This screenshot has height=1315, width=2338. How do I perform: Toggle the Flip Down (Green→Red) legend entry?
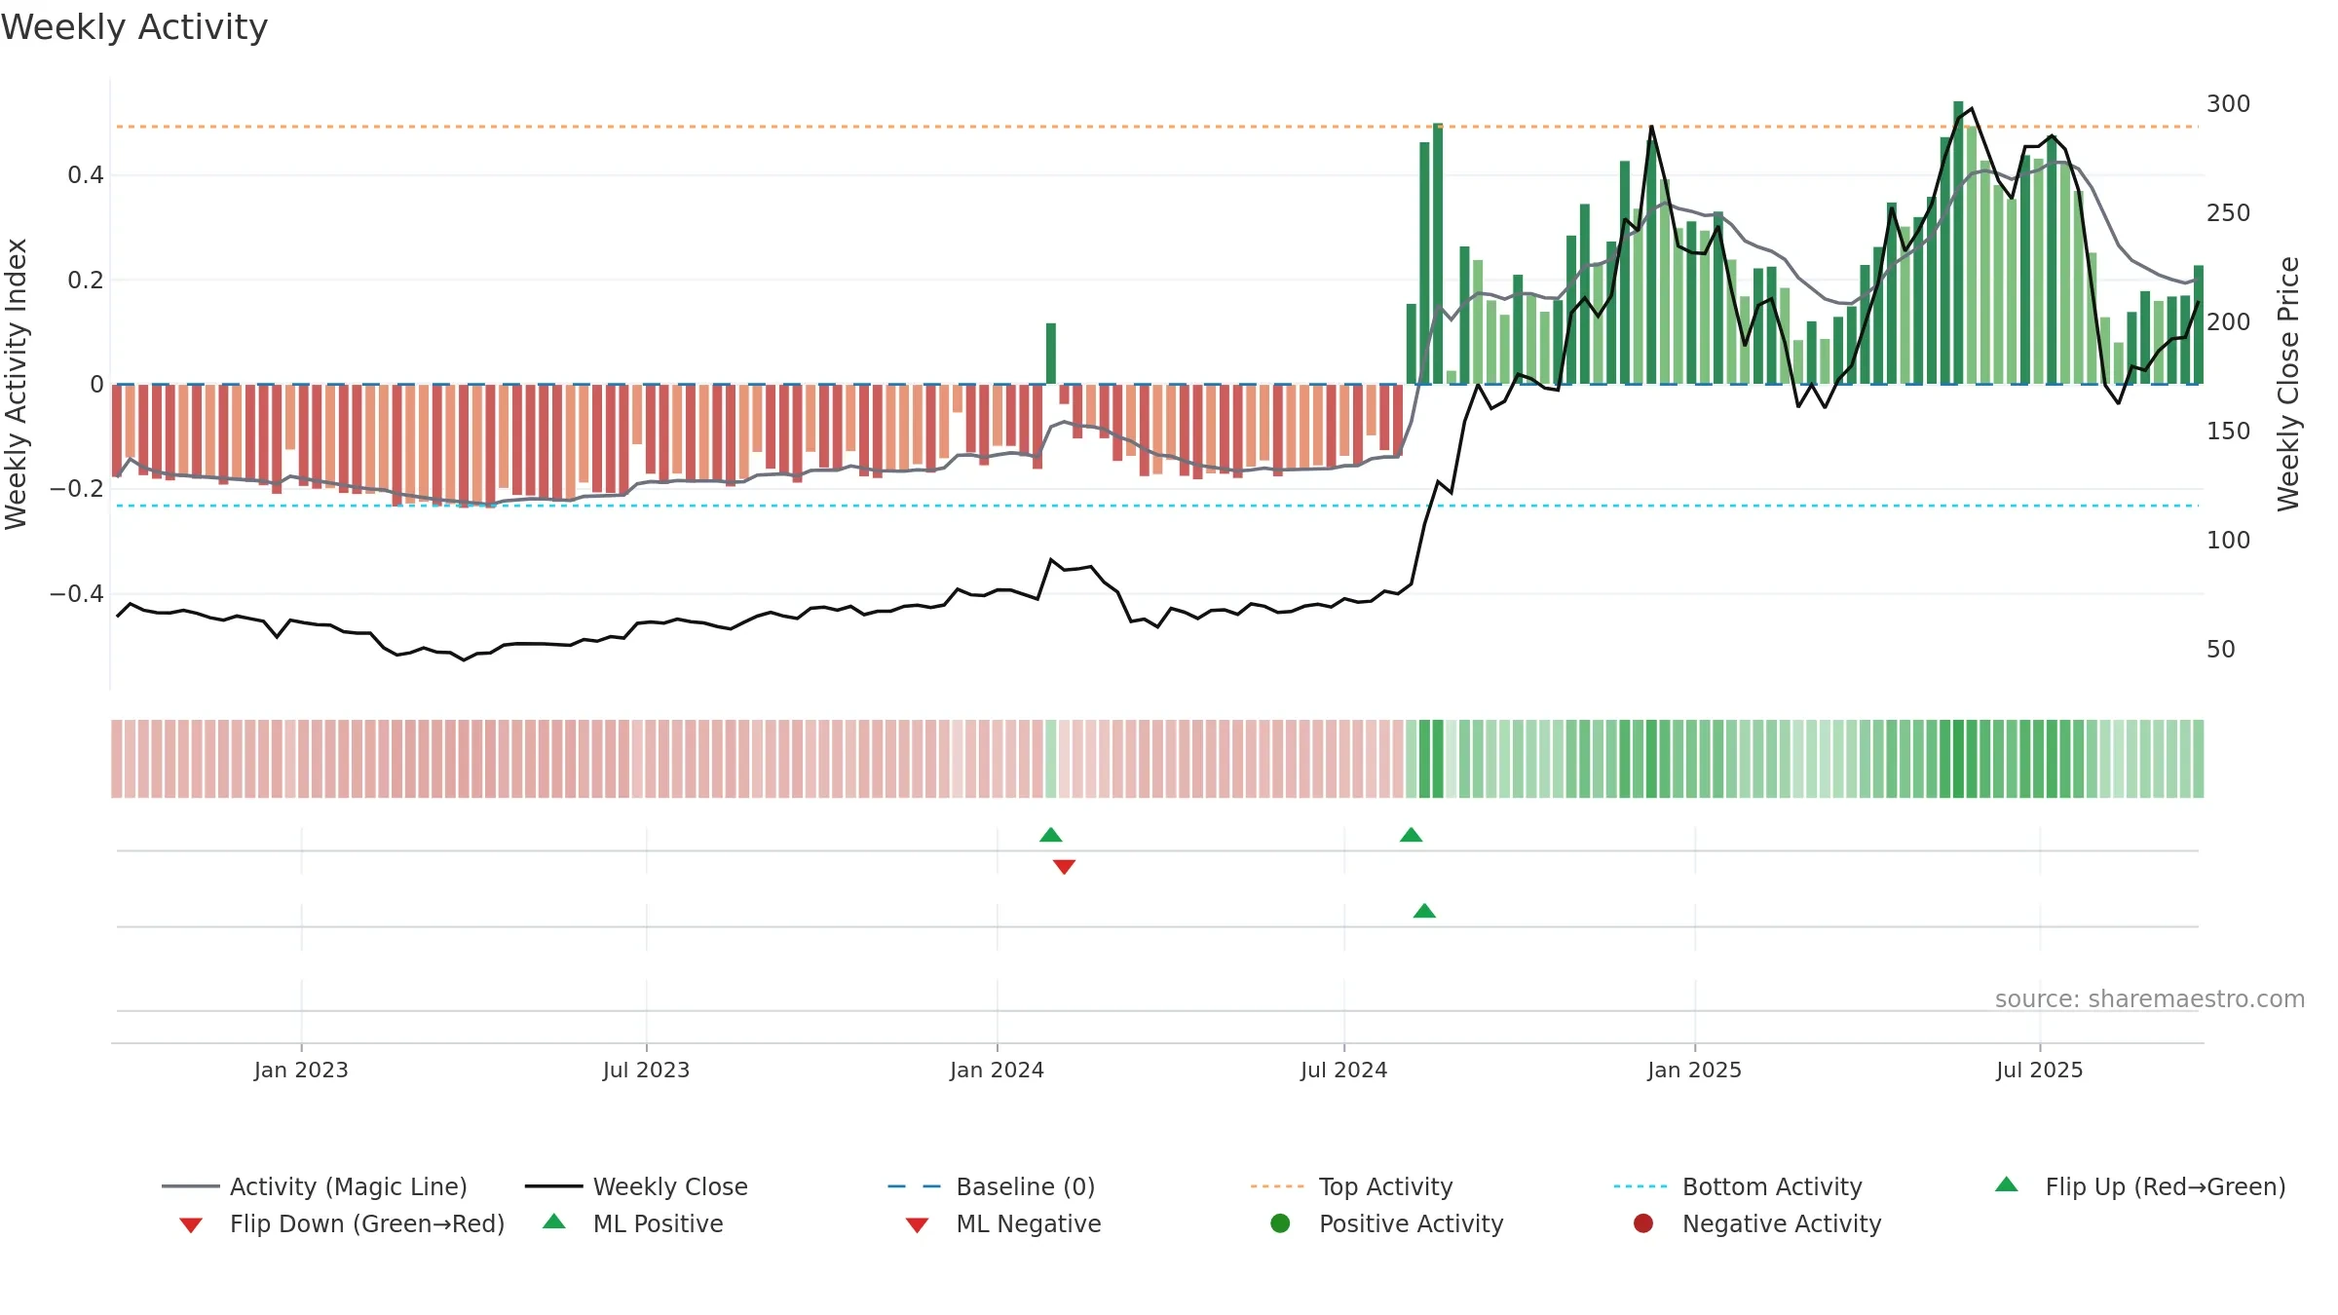(x=342, y=1223)
